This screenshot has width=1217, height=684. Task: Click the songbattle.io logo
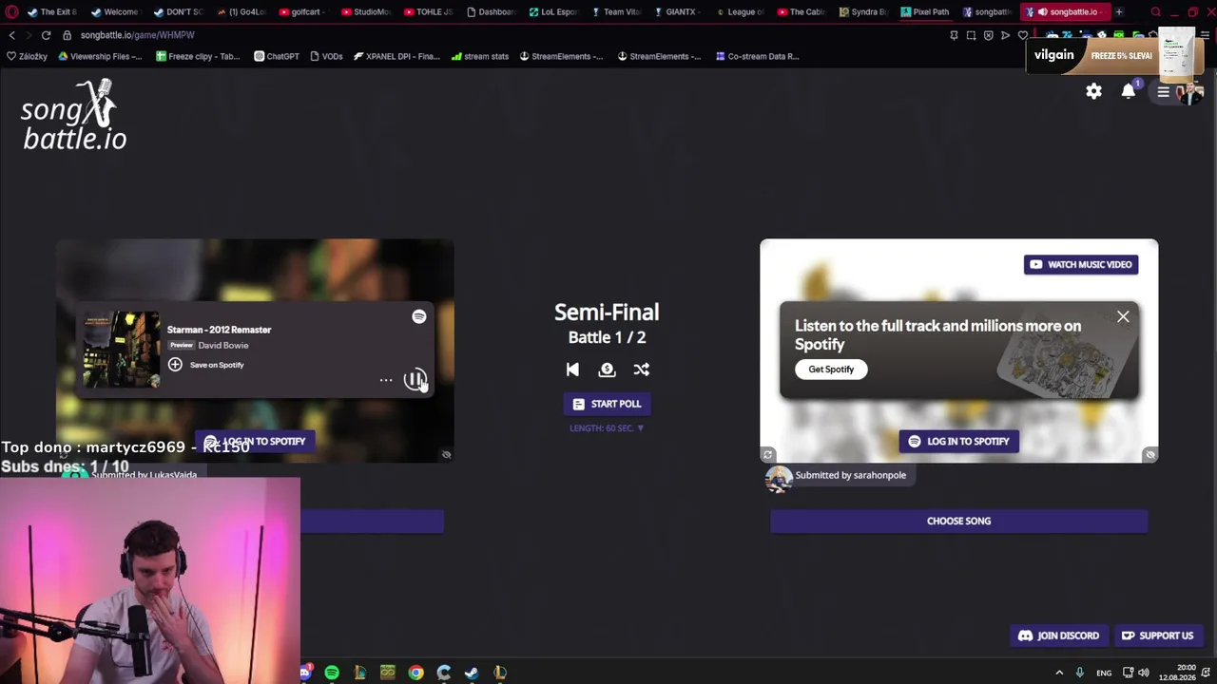click(x=74, y=116)
